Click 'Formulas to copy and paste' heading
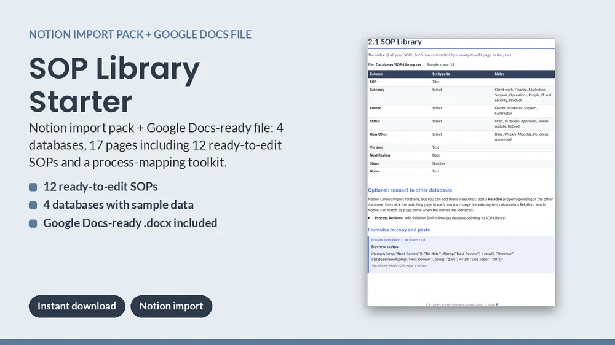 [399, 230]
